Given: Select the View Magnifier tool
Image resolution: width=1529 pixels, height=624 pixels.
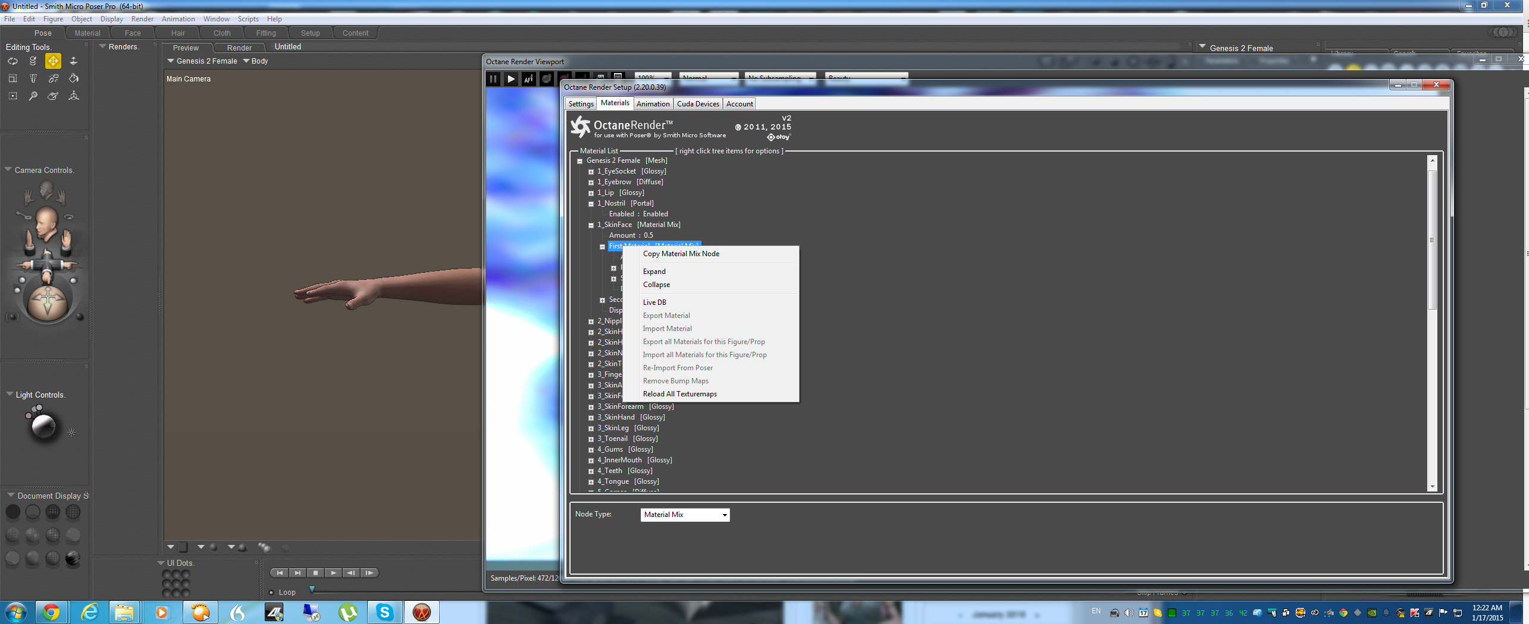Looking at the screenshot, I should pos(33,96).
